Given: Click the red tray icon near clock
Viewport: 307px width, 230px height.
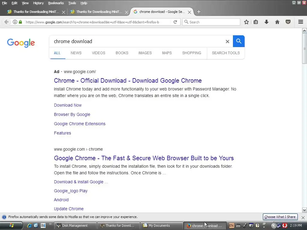Looking at the screenshot, I should pyautogui.click(x=285, y=226).
